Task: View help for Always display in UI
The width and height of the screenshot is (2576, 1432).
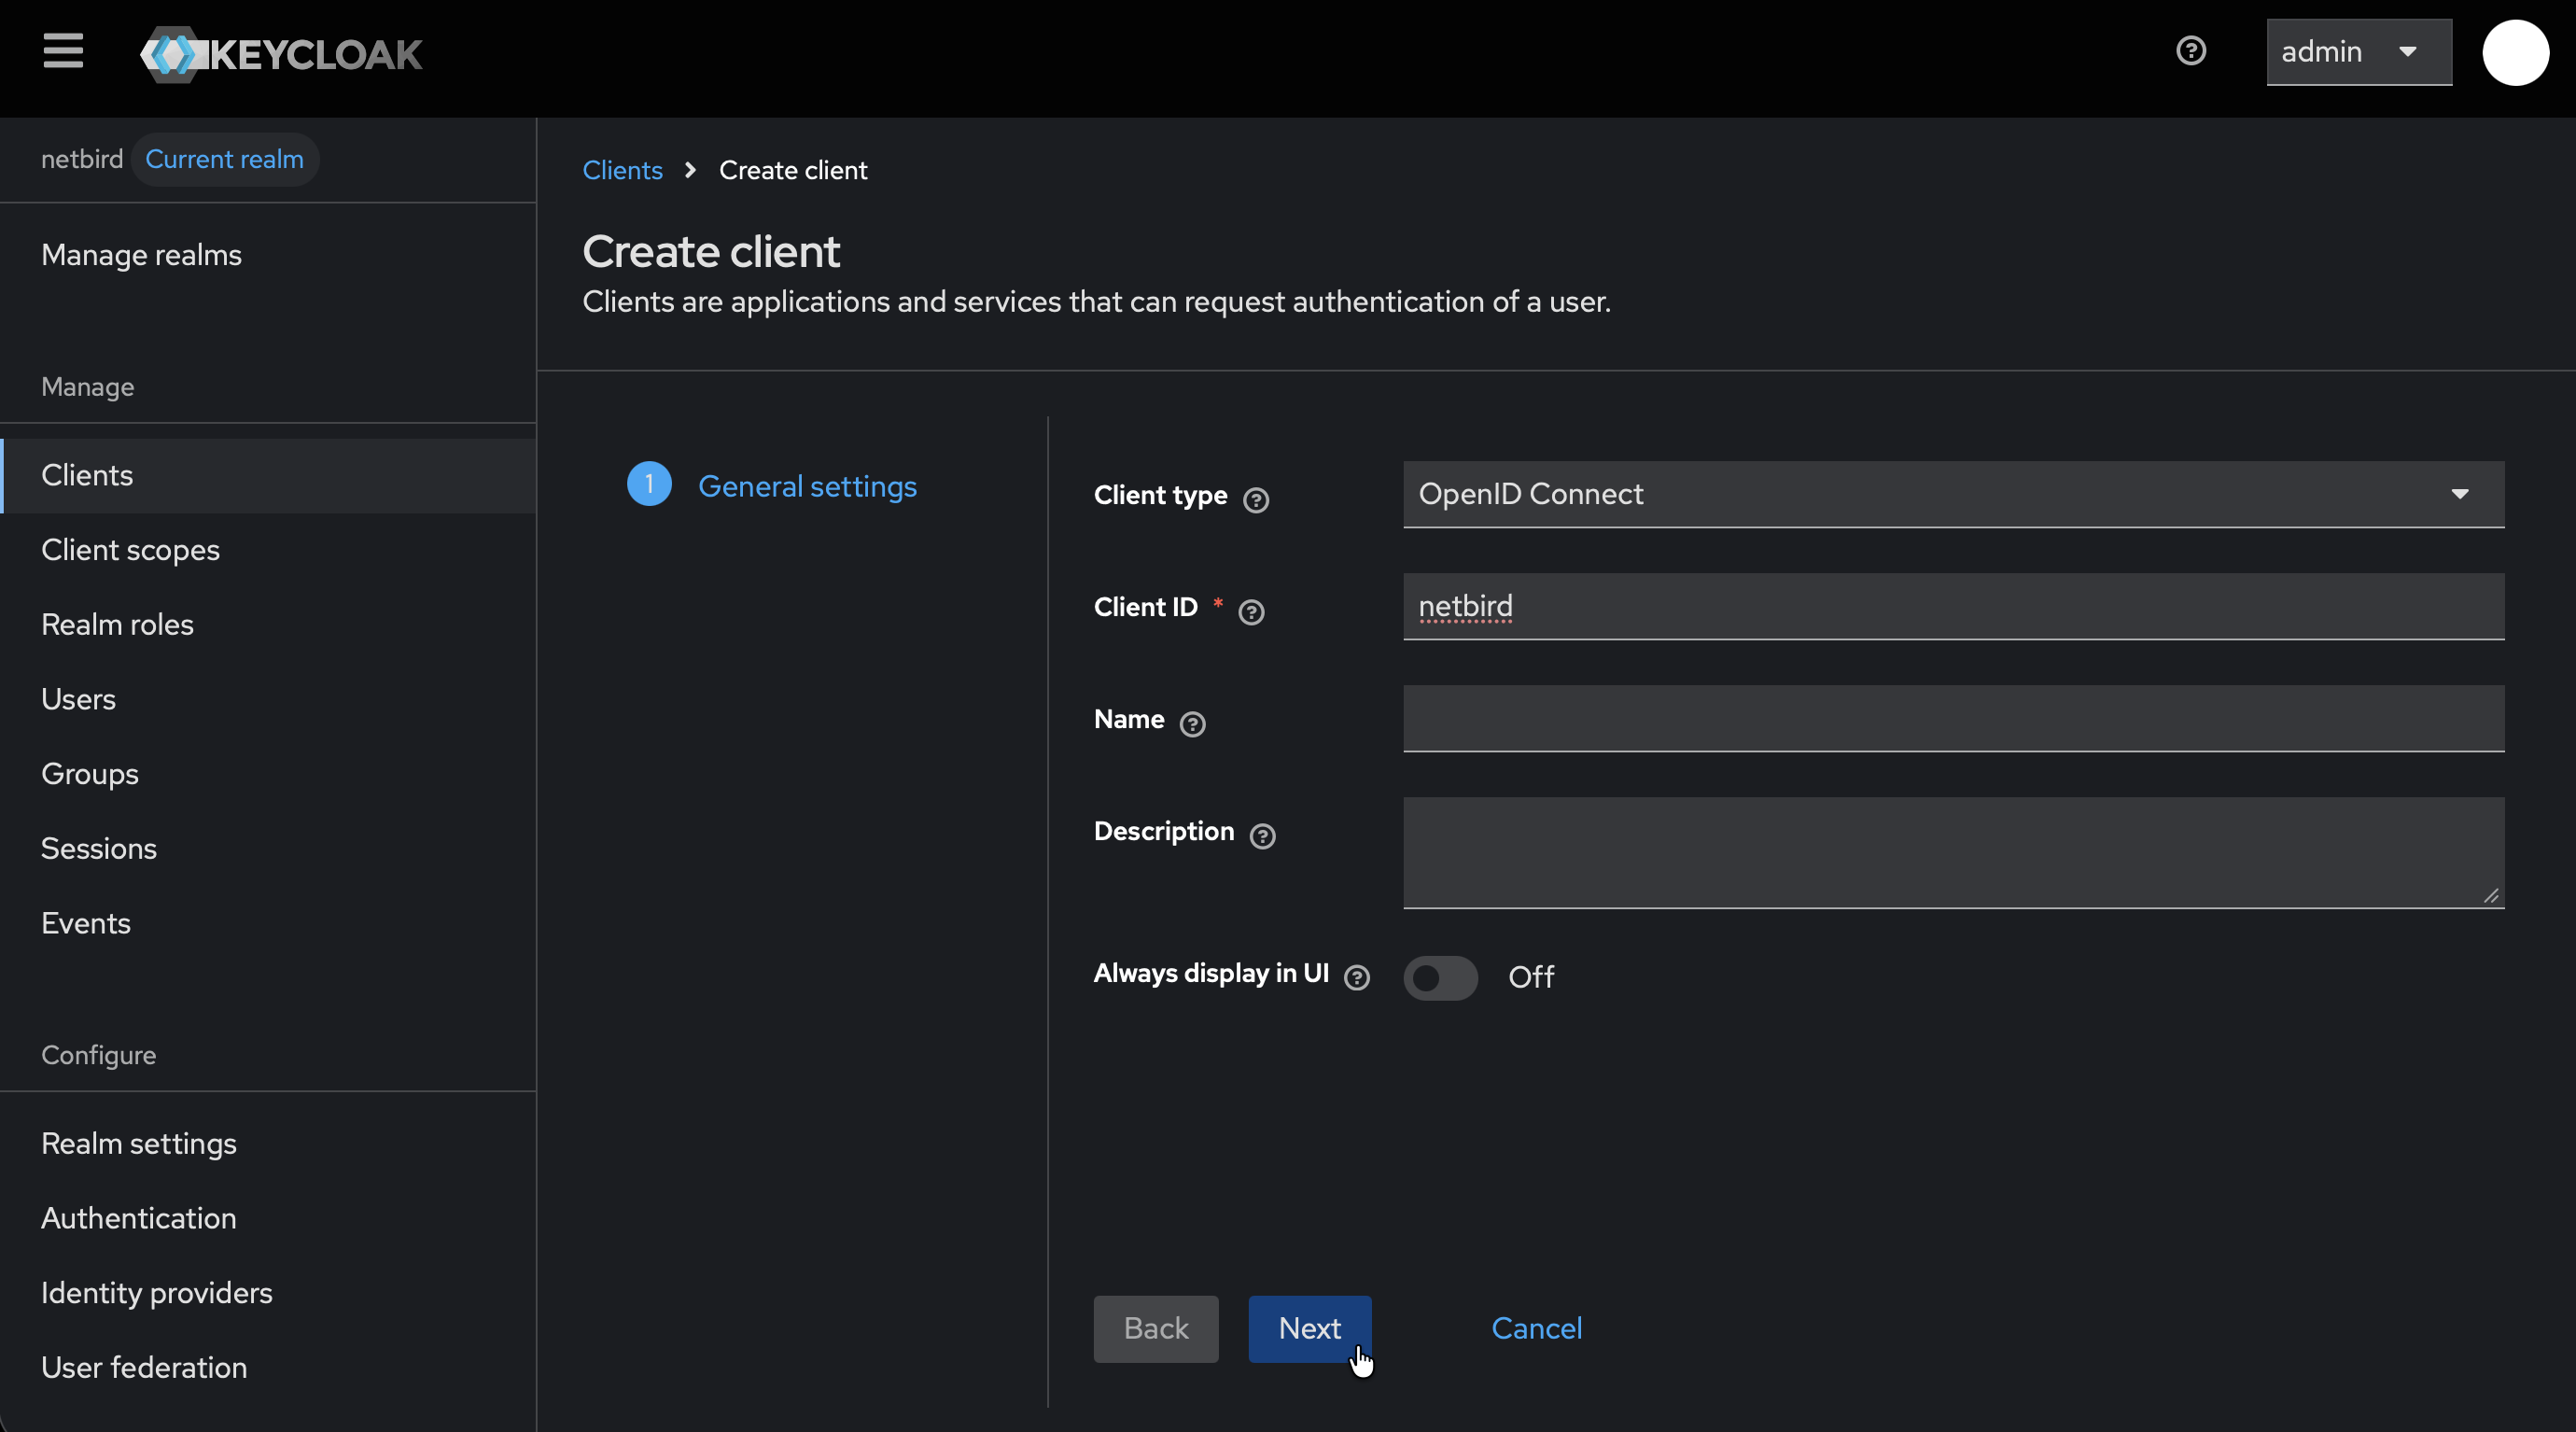Action: tap(1357, 977)
